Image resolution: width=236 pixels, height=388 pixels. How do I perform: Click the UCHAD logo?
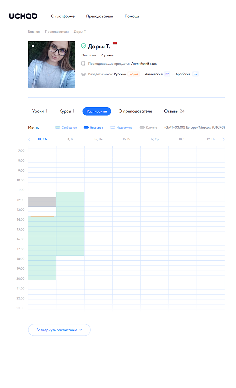tap(23, 16)
